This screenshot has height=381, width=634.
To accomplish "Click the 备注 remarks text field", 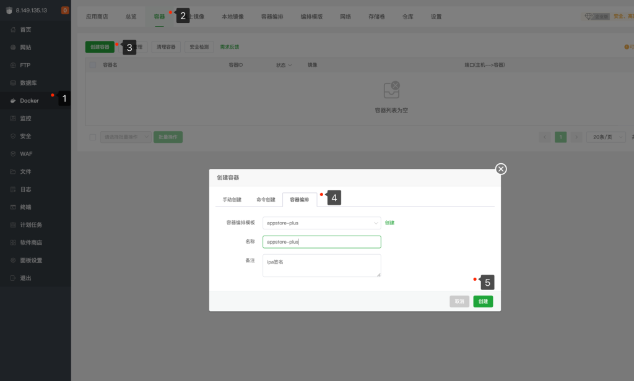I will (321, 265).
